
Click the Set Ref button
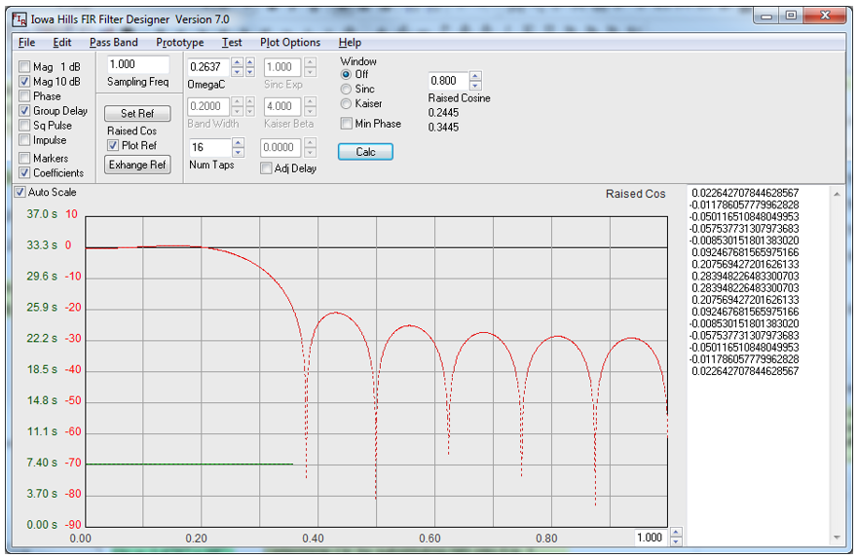pyautogui.click(x=137, y=113)
